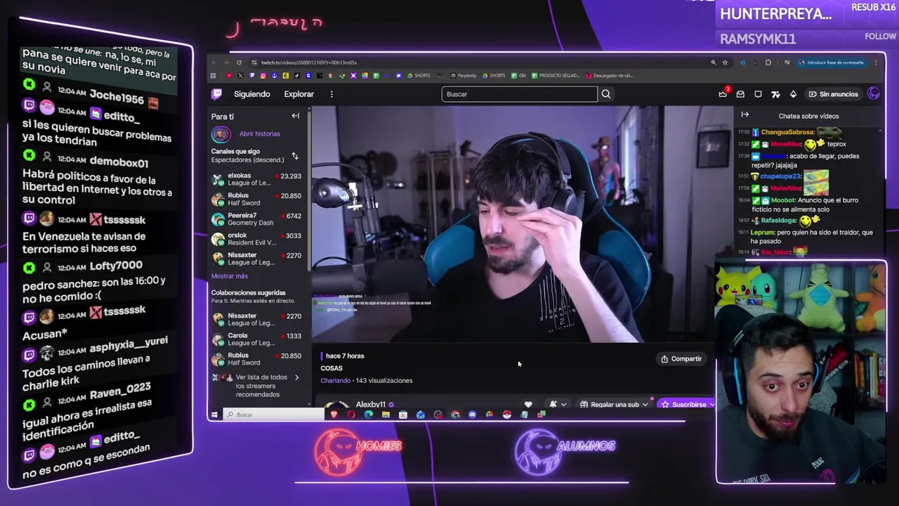Open the Descargador de vid... bookmark
Image resolution: width=899 pixels, height=506 pixels.
click(610, 76)
